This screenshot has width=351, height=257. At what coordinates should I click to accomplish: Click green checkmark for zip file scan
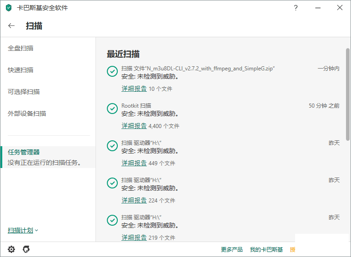coord(112,71)
